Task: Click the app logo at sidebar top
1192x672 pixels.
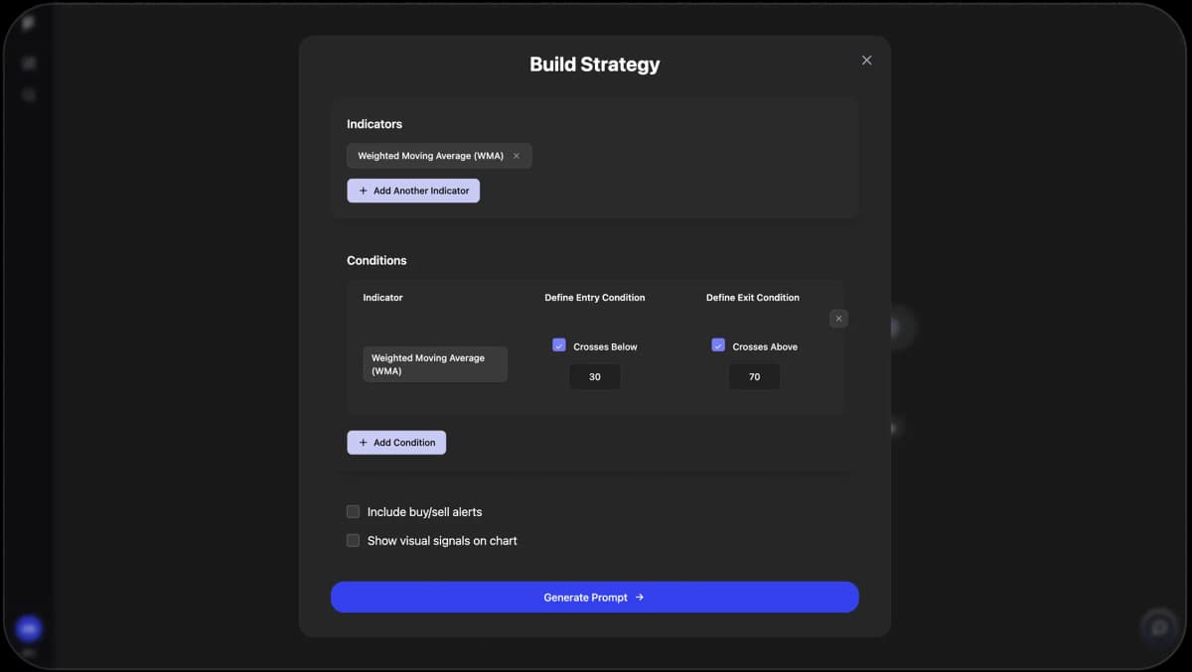Action: tap(29, 23)
